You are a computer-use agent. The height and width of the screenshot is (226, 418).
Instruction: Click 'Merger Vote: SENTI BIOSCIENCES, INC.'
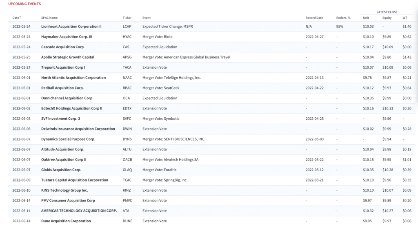[174, 139]
